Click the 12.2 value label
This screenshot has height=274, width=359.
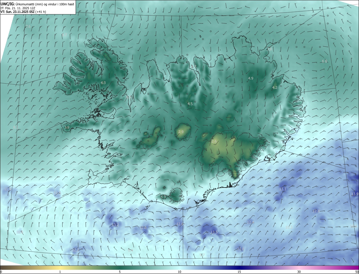point(76,250)
